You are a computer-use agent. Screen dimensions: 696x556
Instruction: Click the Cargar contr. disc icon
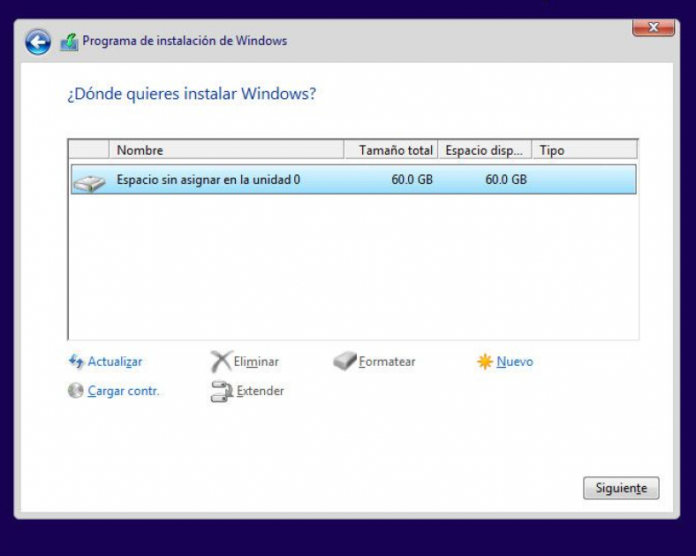click(75, 391)
